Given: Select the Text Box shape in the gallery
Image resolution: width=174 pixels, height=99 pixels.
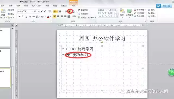Looking at the screenshot, I should (x=100, y=10).
